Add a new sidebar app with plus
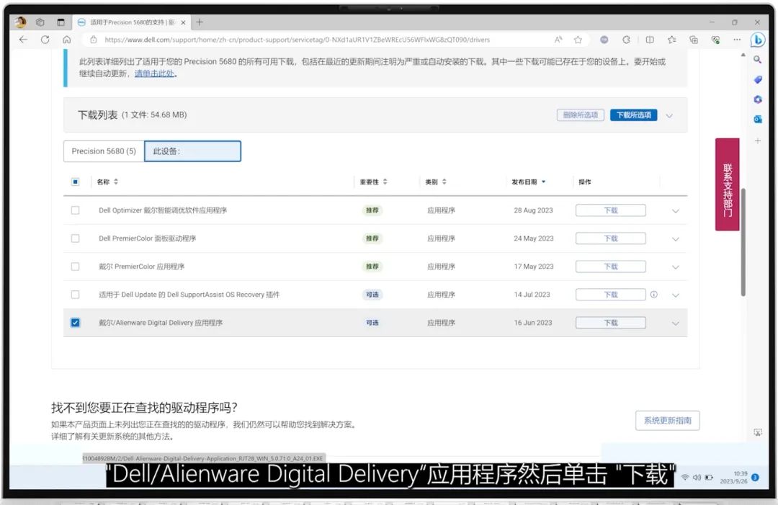Viewport: 778px width, 505px height. pos(758,141)
